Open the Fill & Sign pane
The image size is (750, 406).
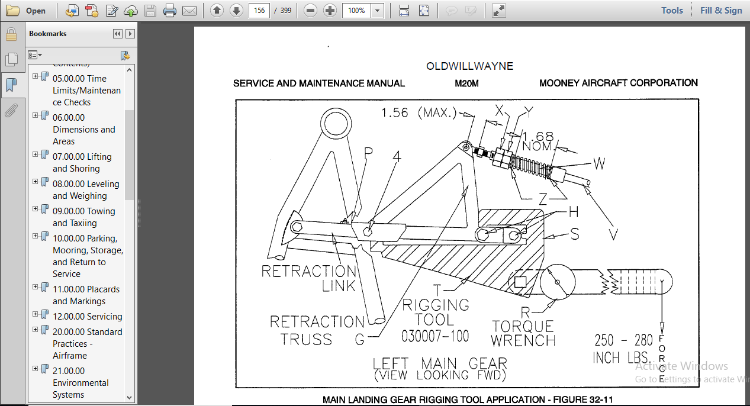(721, 11)
